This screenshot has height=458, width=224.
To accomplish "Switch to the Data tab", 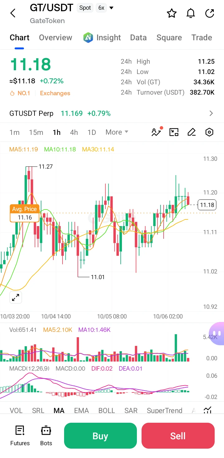I will 138,37.
